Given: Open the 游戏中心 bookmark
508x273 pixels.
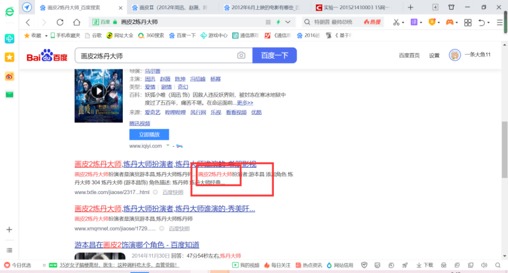Looking at the screenshot, I should tap(214, 36).
